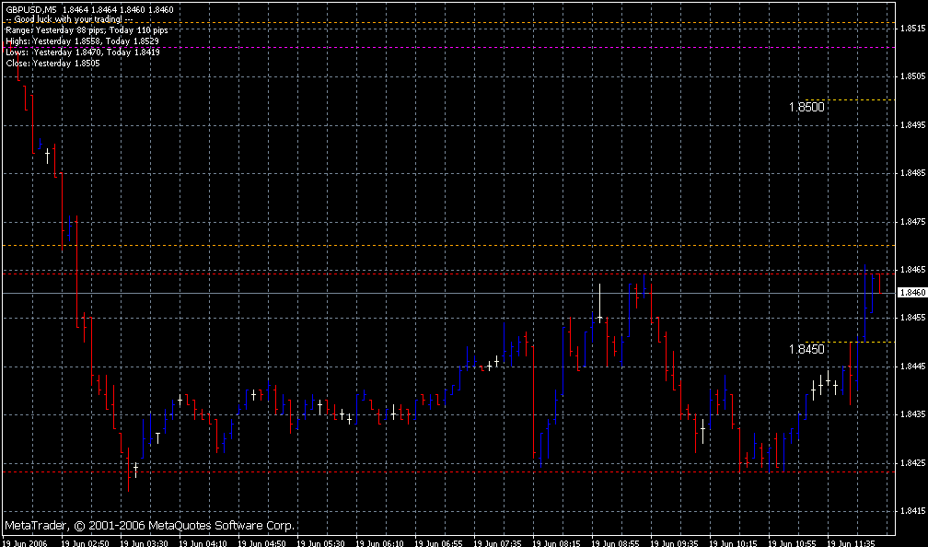This screenshot has height=547, width=928.
Task: Select the 1.8450 level label on chart
Action: pyautogui.click(x=806, y=349)
